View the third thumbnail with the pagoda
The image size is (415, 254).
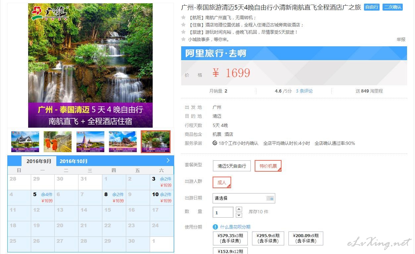(90, 142)
